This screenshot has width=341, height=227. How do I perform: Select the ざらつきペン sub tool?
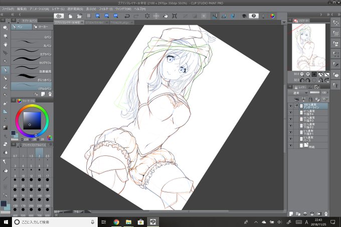31,78
